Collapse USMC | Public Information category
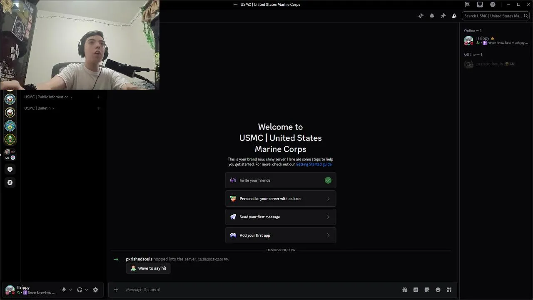This screenshot has height=300, width=533. (x=48, y=97)
